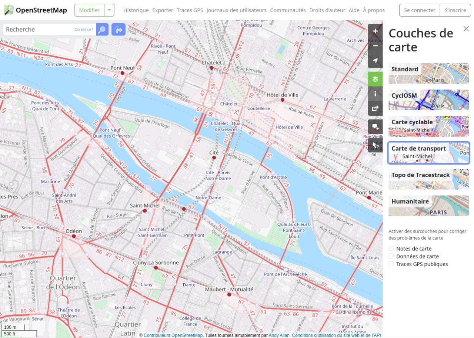Open the Communautés page
474x338 pixels.
(288, 10)
